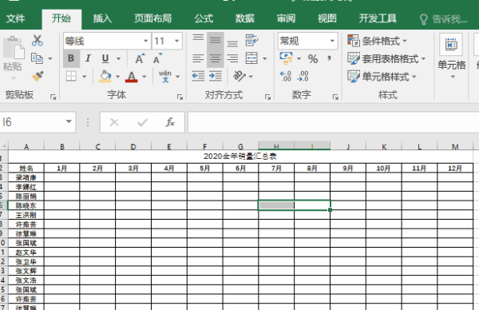Toggle Italic formatting button
The width and height of the screenshot is (479, 310).
(x=88, y=58)
